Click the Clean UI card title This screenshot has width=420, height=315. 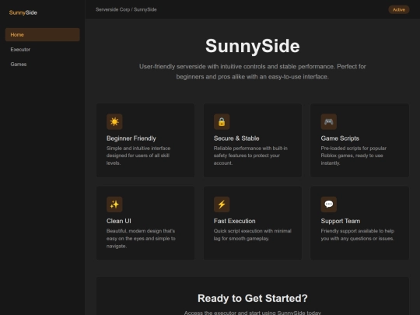[x=119, y=221]
